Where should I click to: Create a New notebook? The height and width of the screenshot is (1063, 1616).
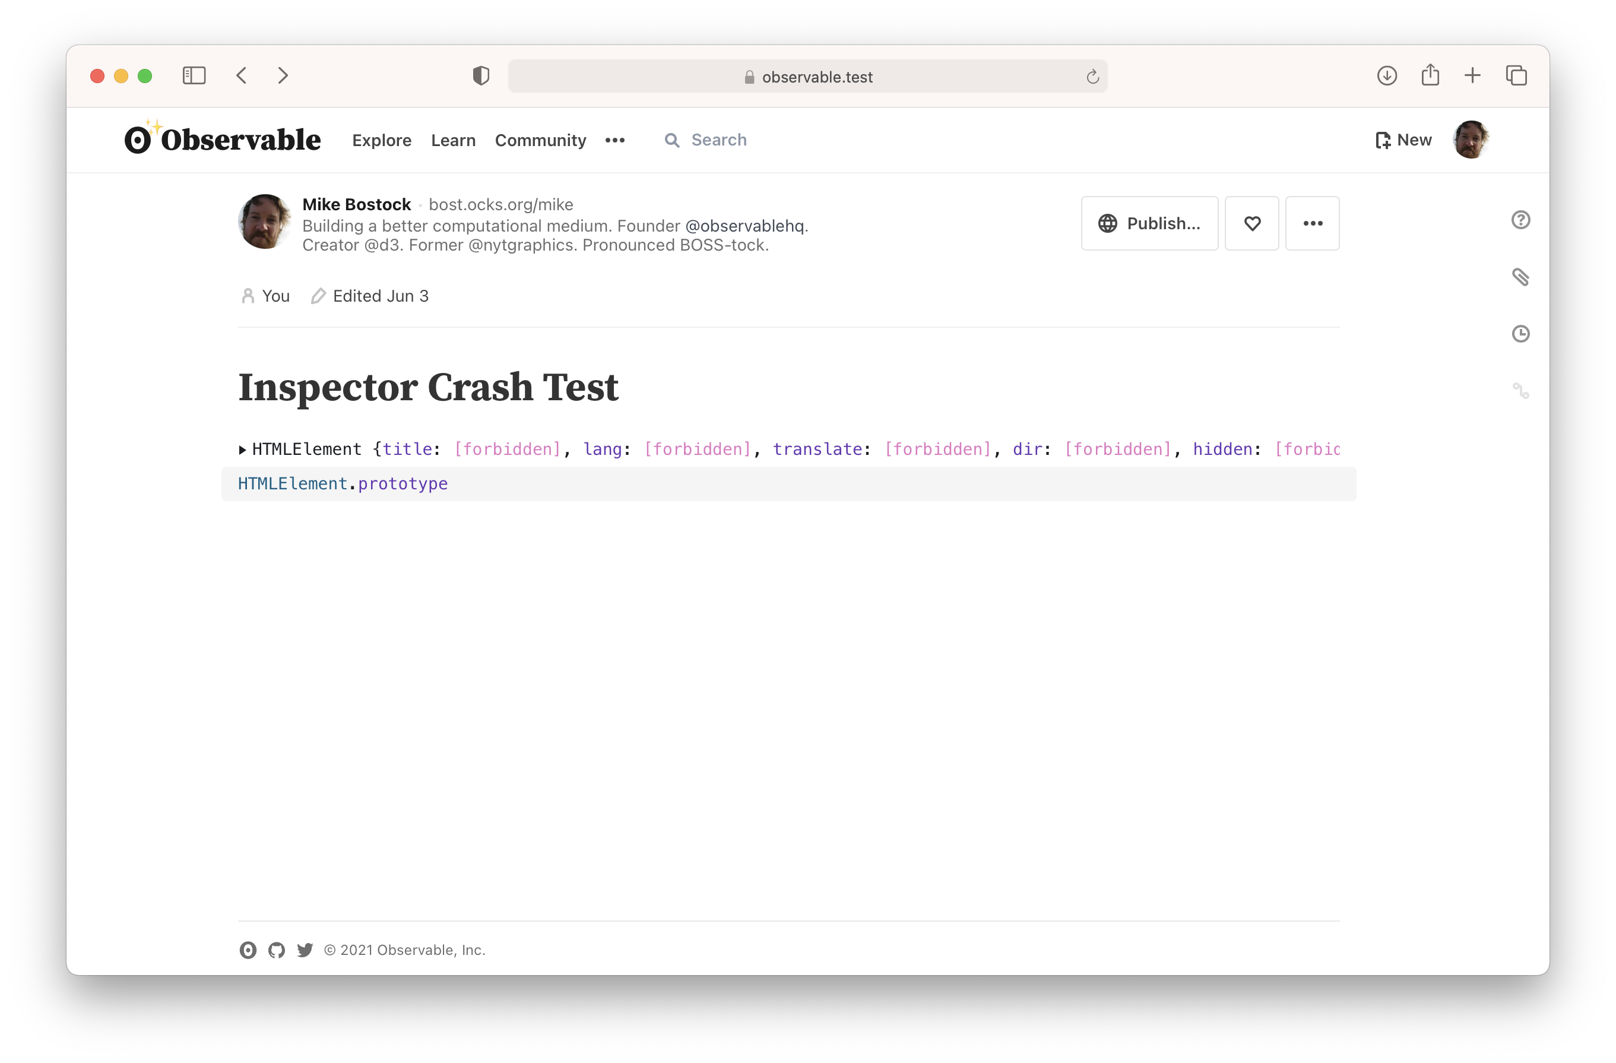(1403, 140)
